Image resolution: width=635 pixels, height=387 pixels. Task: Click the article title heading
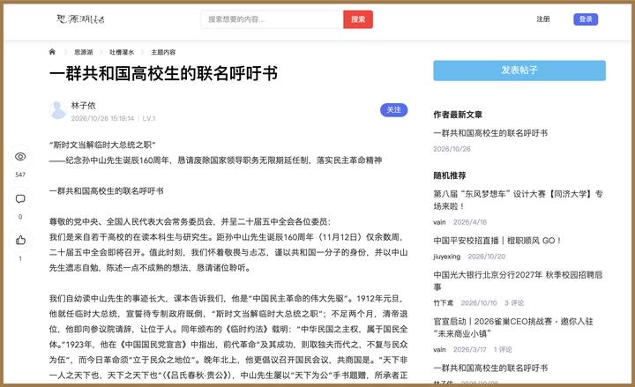[164, 74]
